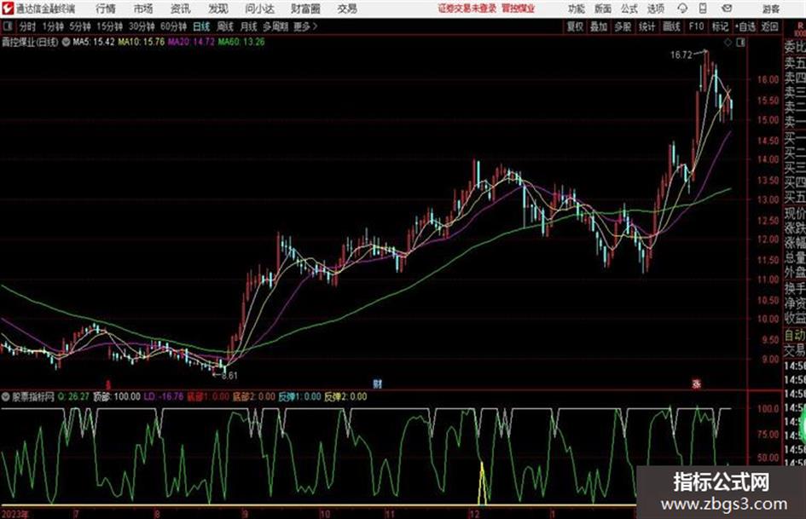Click the LD: -16.76 indicator value
Image resolution: width=806 pixels, height=519 pixels.
164,396
